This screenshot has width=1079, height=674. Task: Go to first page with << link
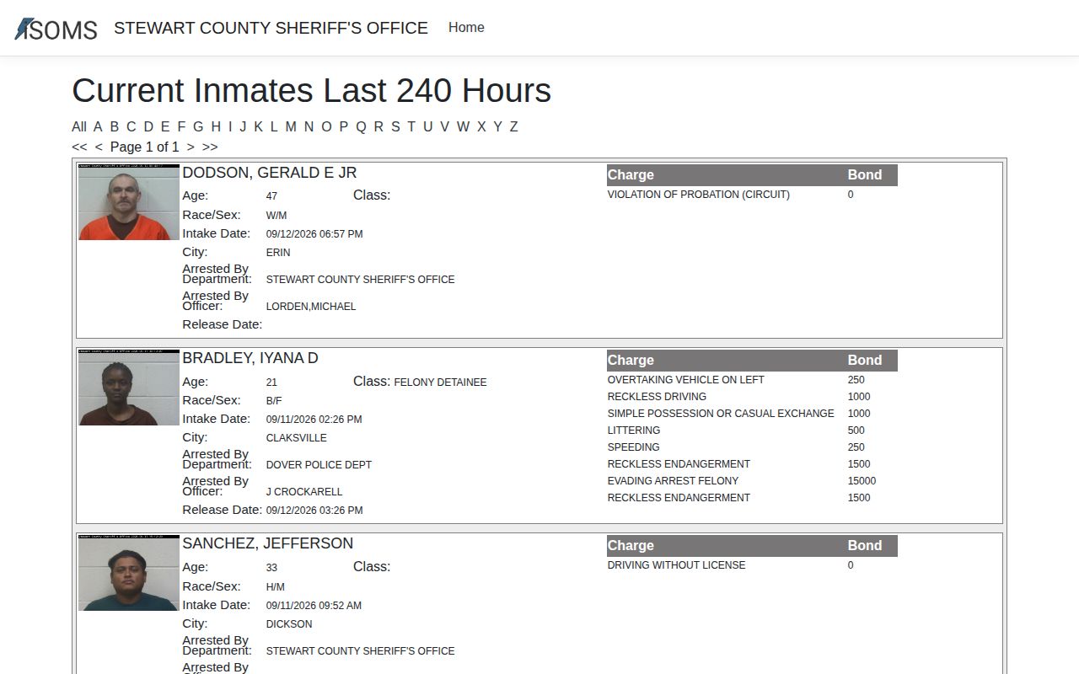coord(79,147)
